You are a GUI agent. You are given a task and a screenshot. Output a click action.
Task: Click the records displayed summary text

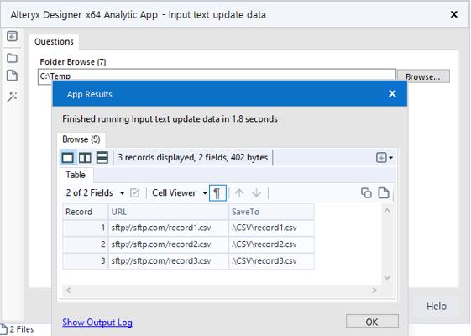pos(193,157)
